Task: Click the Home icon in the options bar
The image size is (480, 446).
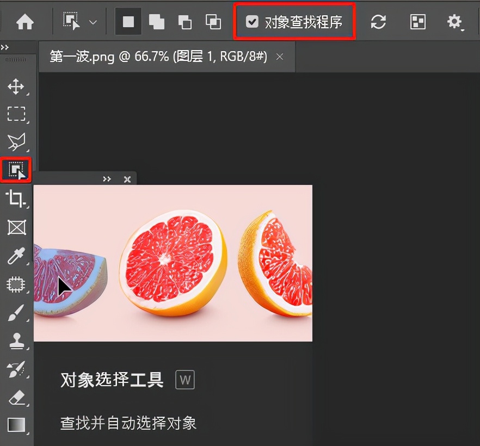Action: point(24,22)
